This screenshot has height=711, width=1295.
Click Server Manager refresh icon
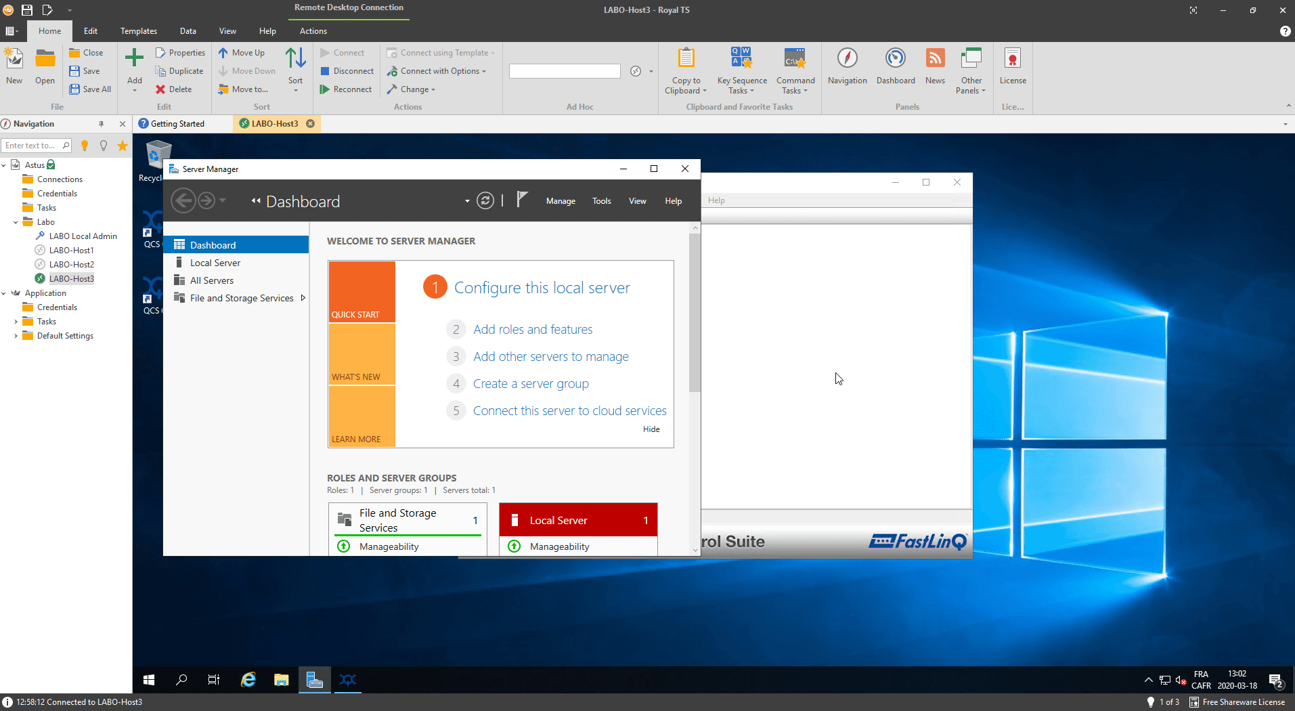click(x=485, y=201)
